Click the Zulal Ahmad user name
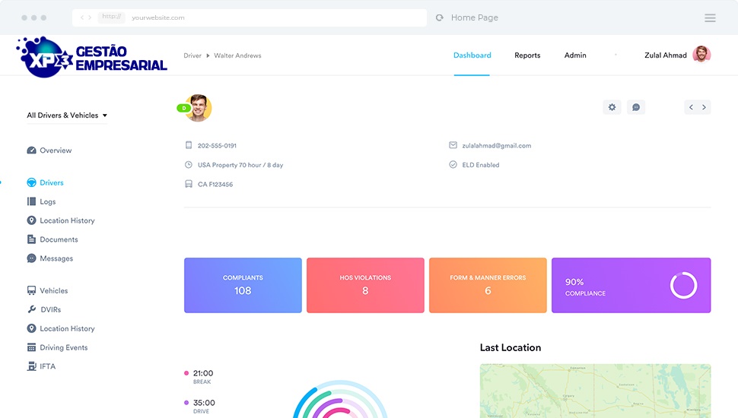 pos(666,55)
